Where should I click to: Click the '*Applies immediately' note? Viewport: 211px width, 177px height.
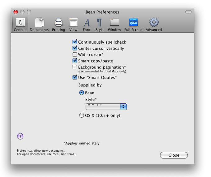[82, 143]
